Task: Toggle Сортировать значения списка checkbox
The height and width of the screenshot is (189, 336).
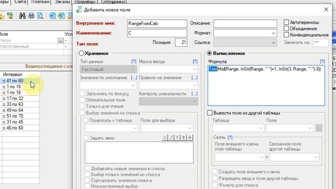Action: point(87,181)
